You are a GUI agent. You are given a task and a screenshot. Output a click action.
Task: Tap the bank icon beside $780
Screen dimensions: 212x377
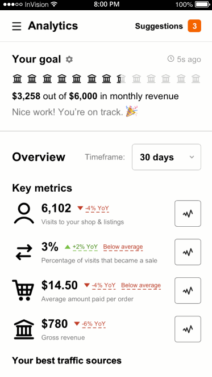24,329
